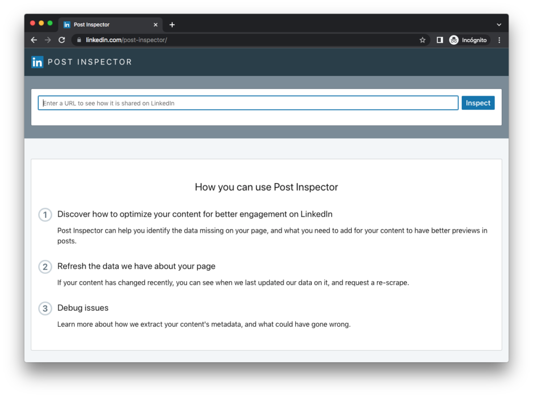Close the Post Inspector tab
533x397 pixels.
(155, 24)
